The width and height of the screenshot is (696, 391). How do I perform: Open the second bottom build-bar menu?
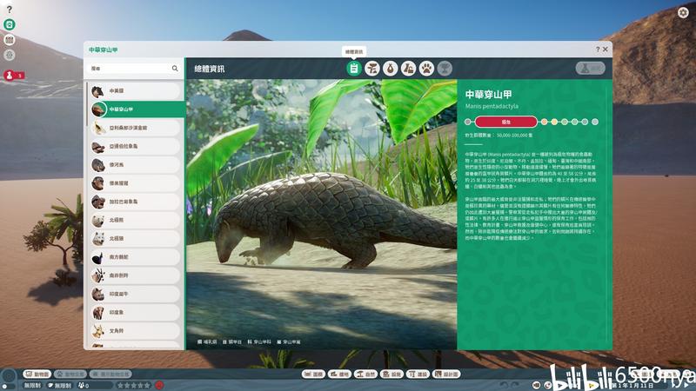coord(339,374)
